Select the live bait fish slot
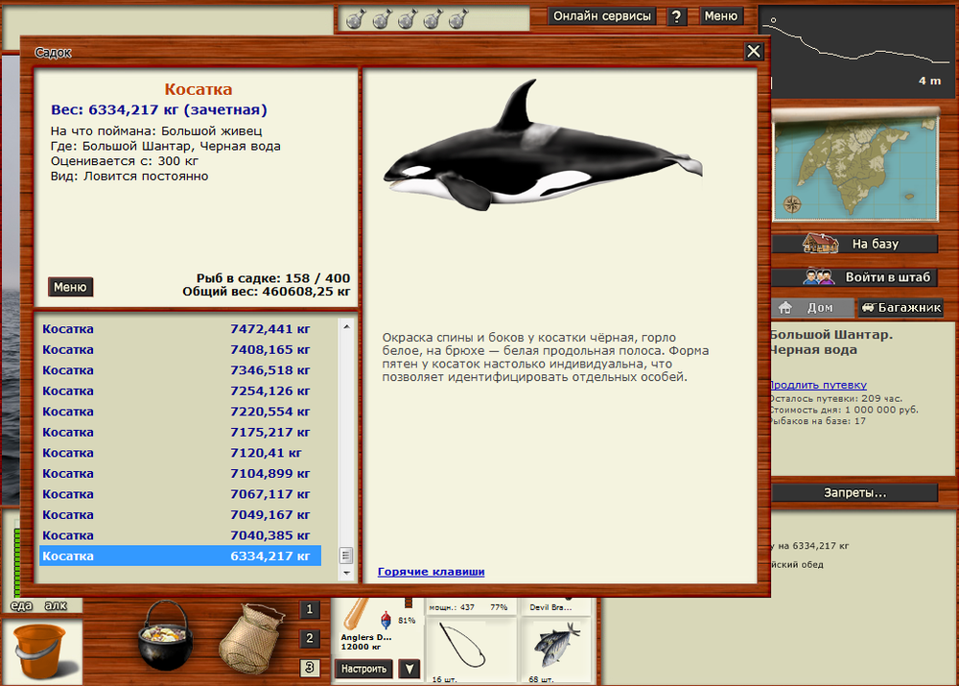The image size is (959, 686). click(556, 645)
